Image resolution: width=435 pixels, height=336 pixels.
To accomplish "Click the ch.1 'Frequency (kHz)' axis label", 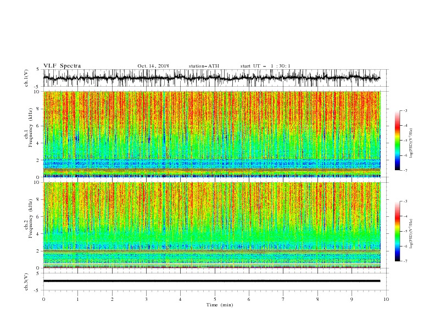I will (30, 128).
